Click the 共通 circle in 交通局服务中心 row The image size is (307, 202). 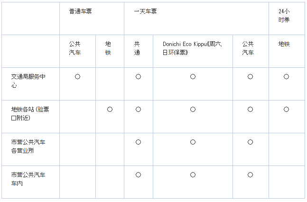[x=138, y=76]
